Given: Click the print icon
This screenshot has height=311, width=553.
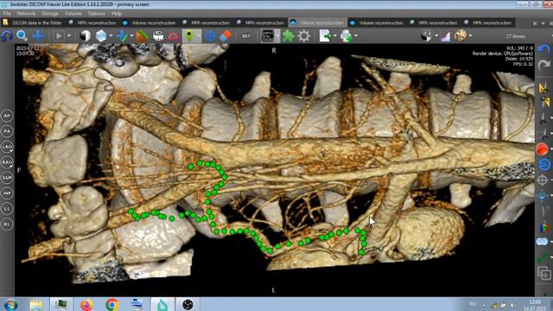Looking at the screenshot, I should [346, 35].
